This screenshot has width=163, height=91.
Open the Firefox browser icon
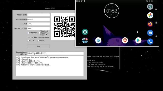(x=150, y=24)
